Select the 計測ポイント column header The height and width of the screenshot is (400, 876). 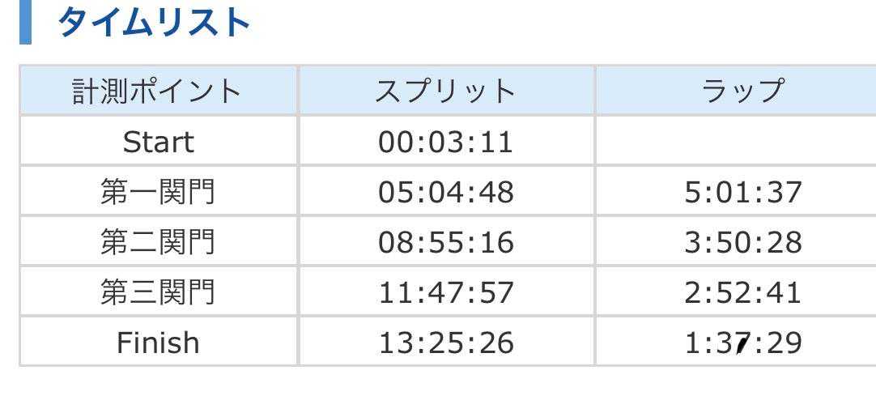[x=158, y=91]
